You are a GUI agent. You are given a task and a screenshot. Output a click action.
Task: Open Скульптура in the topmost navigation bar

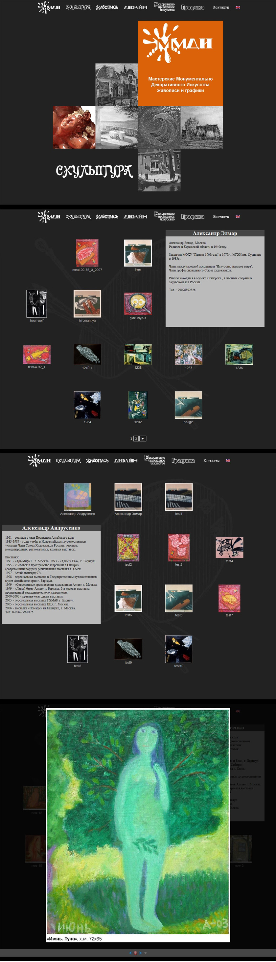coord(78,7)
